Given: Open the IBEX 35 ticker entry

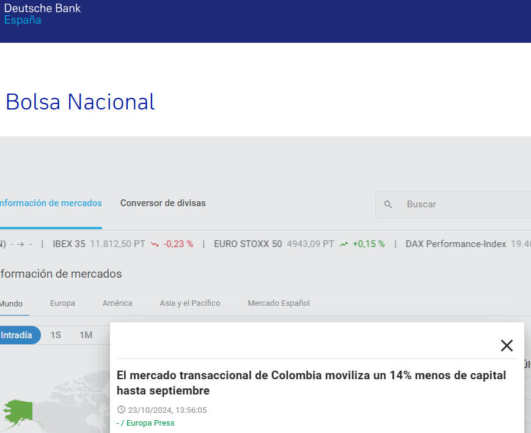Looking at the screenshot, I should [69, 244].
